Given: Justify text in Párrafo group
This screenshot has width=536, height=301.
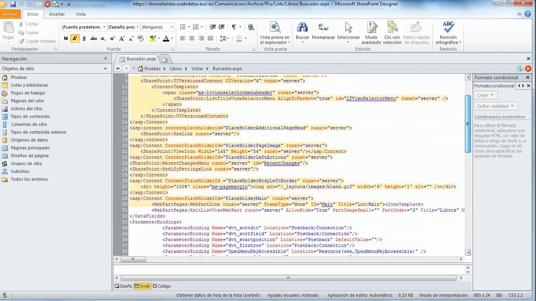Looking at the screenshot, I should pos(210,38).
